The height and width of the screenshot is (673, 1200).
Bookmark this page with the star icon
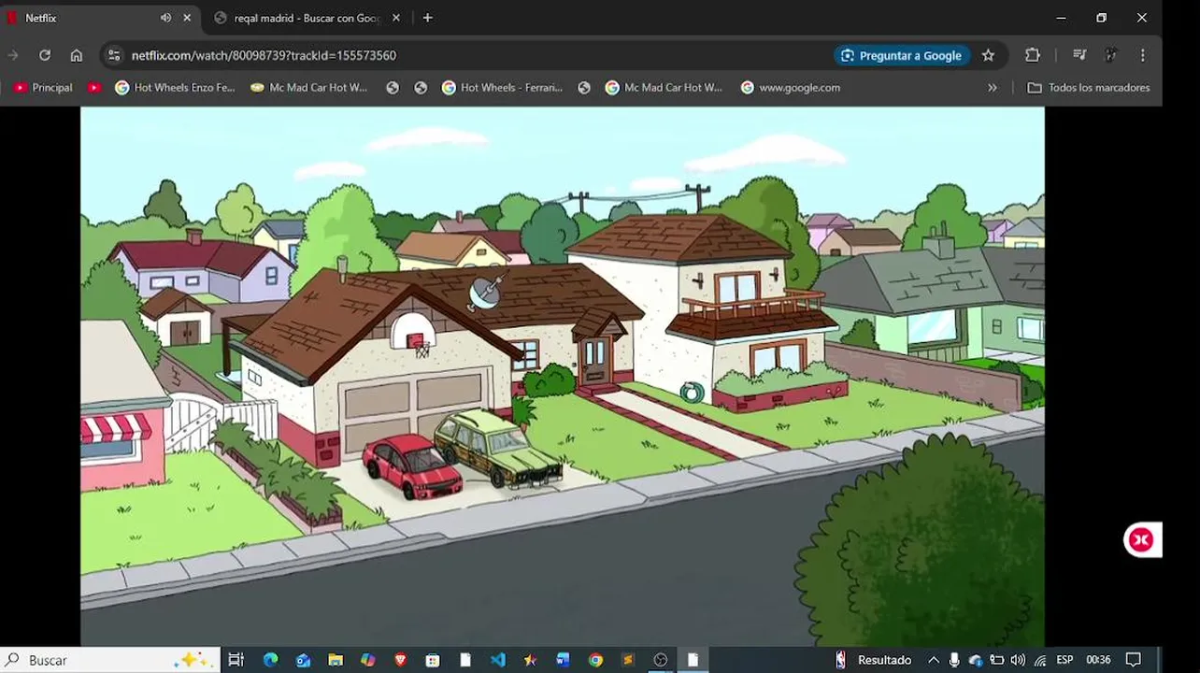pyautogui.click(x=989, y=55)
